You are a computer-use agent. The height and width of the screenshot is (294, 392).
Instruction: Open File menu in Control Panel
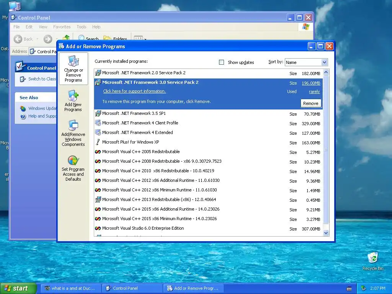16,27
